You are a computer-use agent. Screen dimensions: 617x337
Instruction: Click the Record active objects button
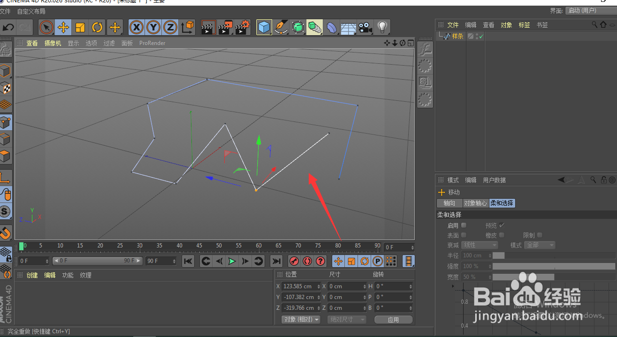294,261
